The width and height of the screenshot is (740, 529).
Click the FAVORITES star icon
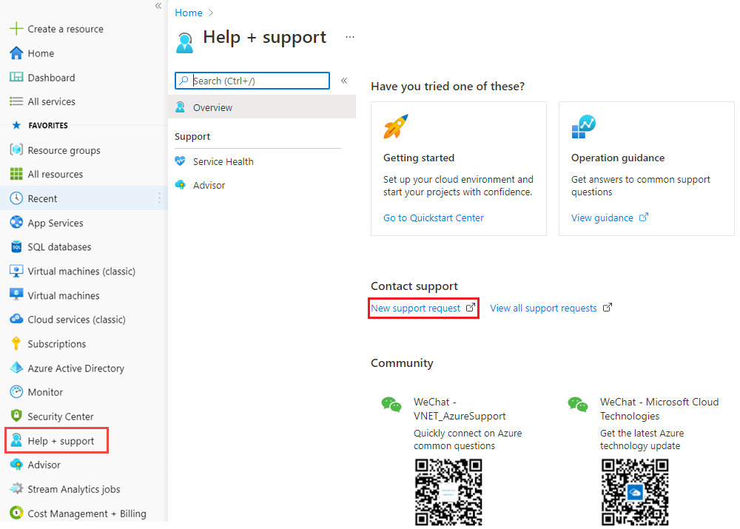(x=16, y=125)
